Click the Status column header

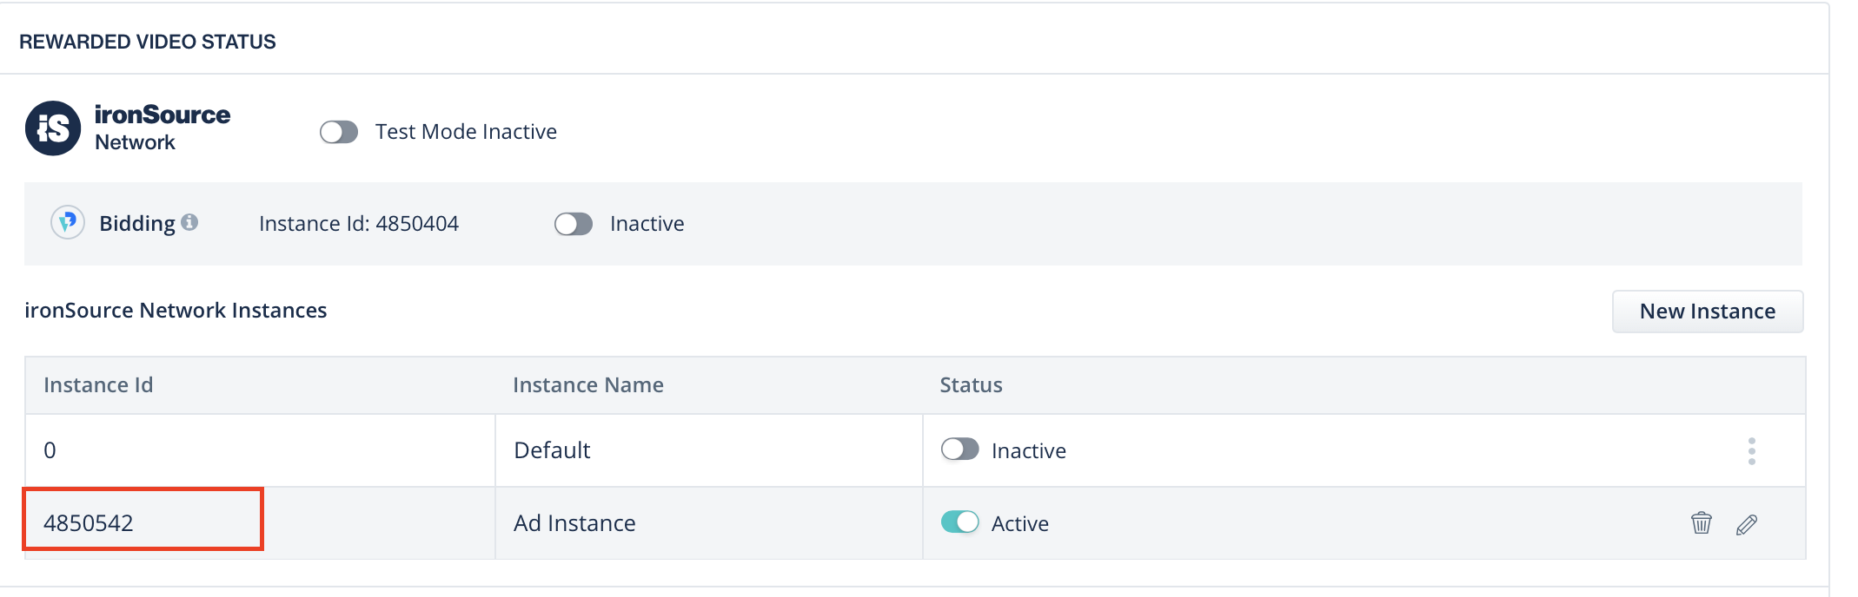[971, 385]
